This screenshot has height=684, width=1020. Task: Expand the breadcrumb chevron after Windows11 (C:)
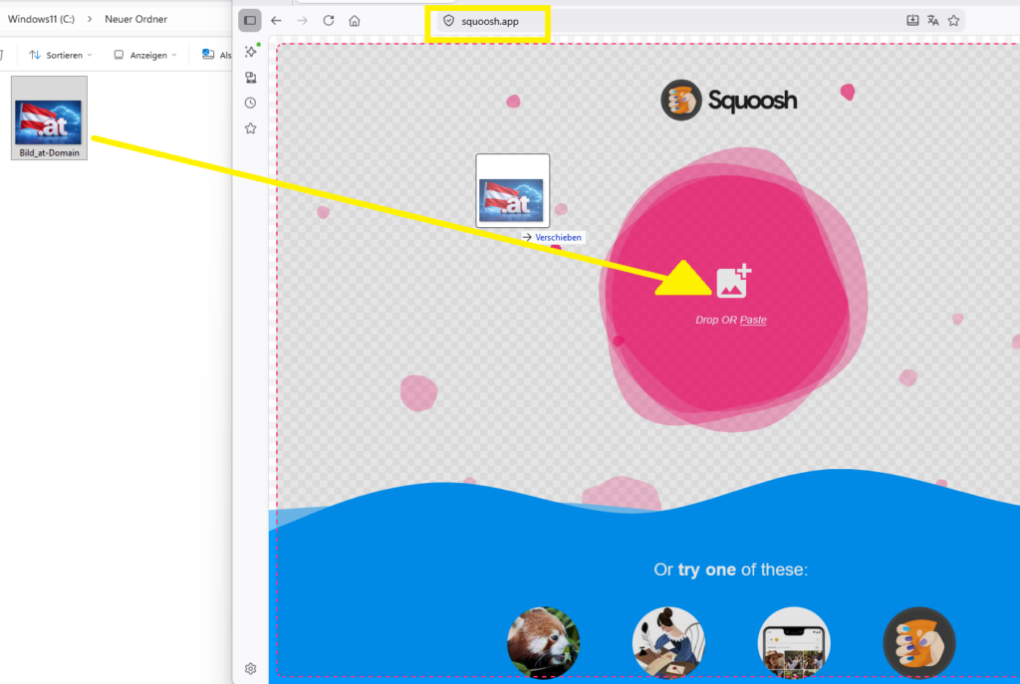coord(90,19)
